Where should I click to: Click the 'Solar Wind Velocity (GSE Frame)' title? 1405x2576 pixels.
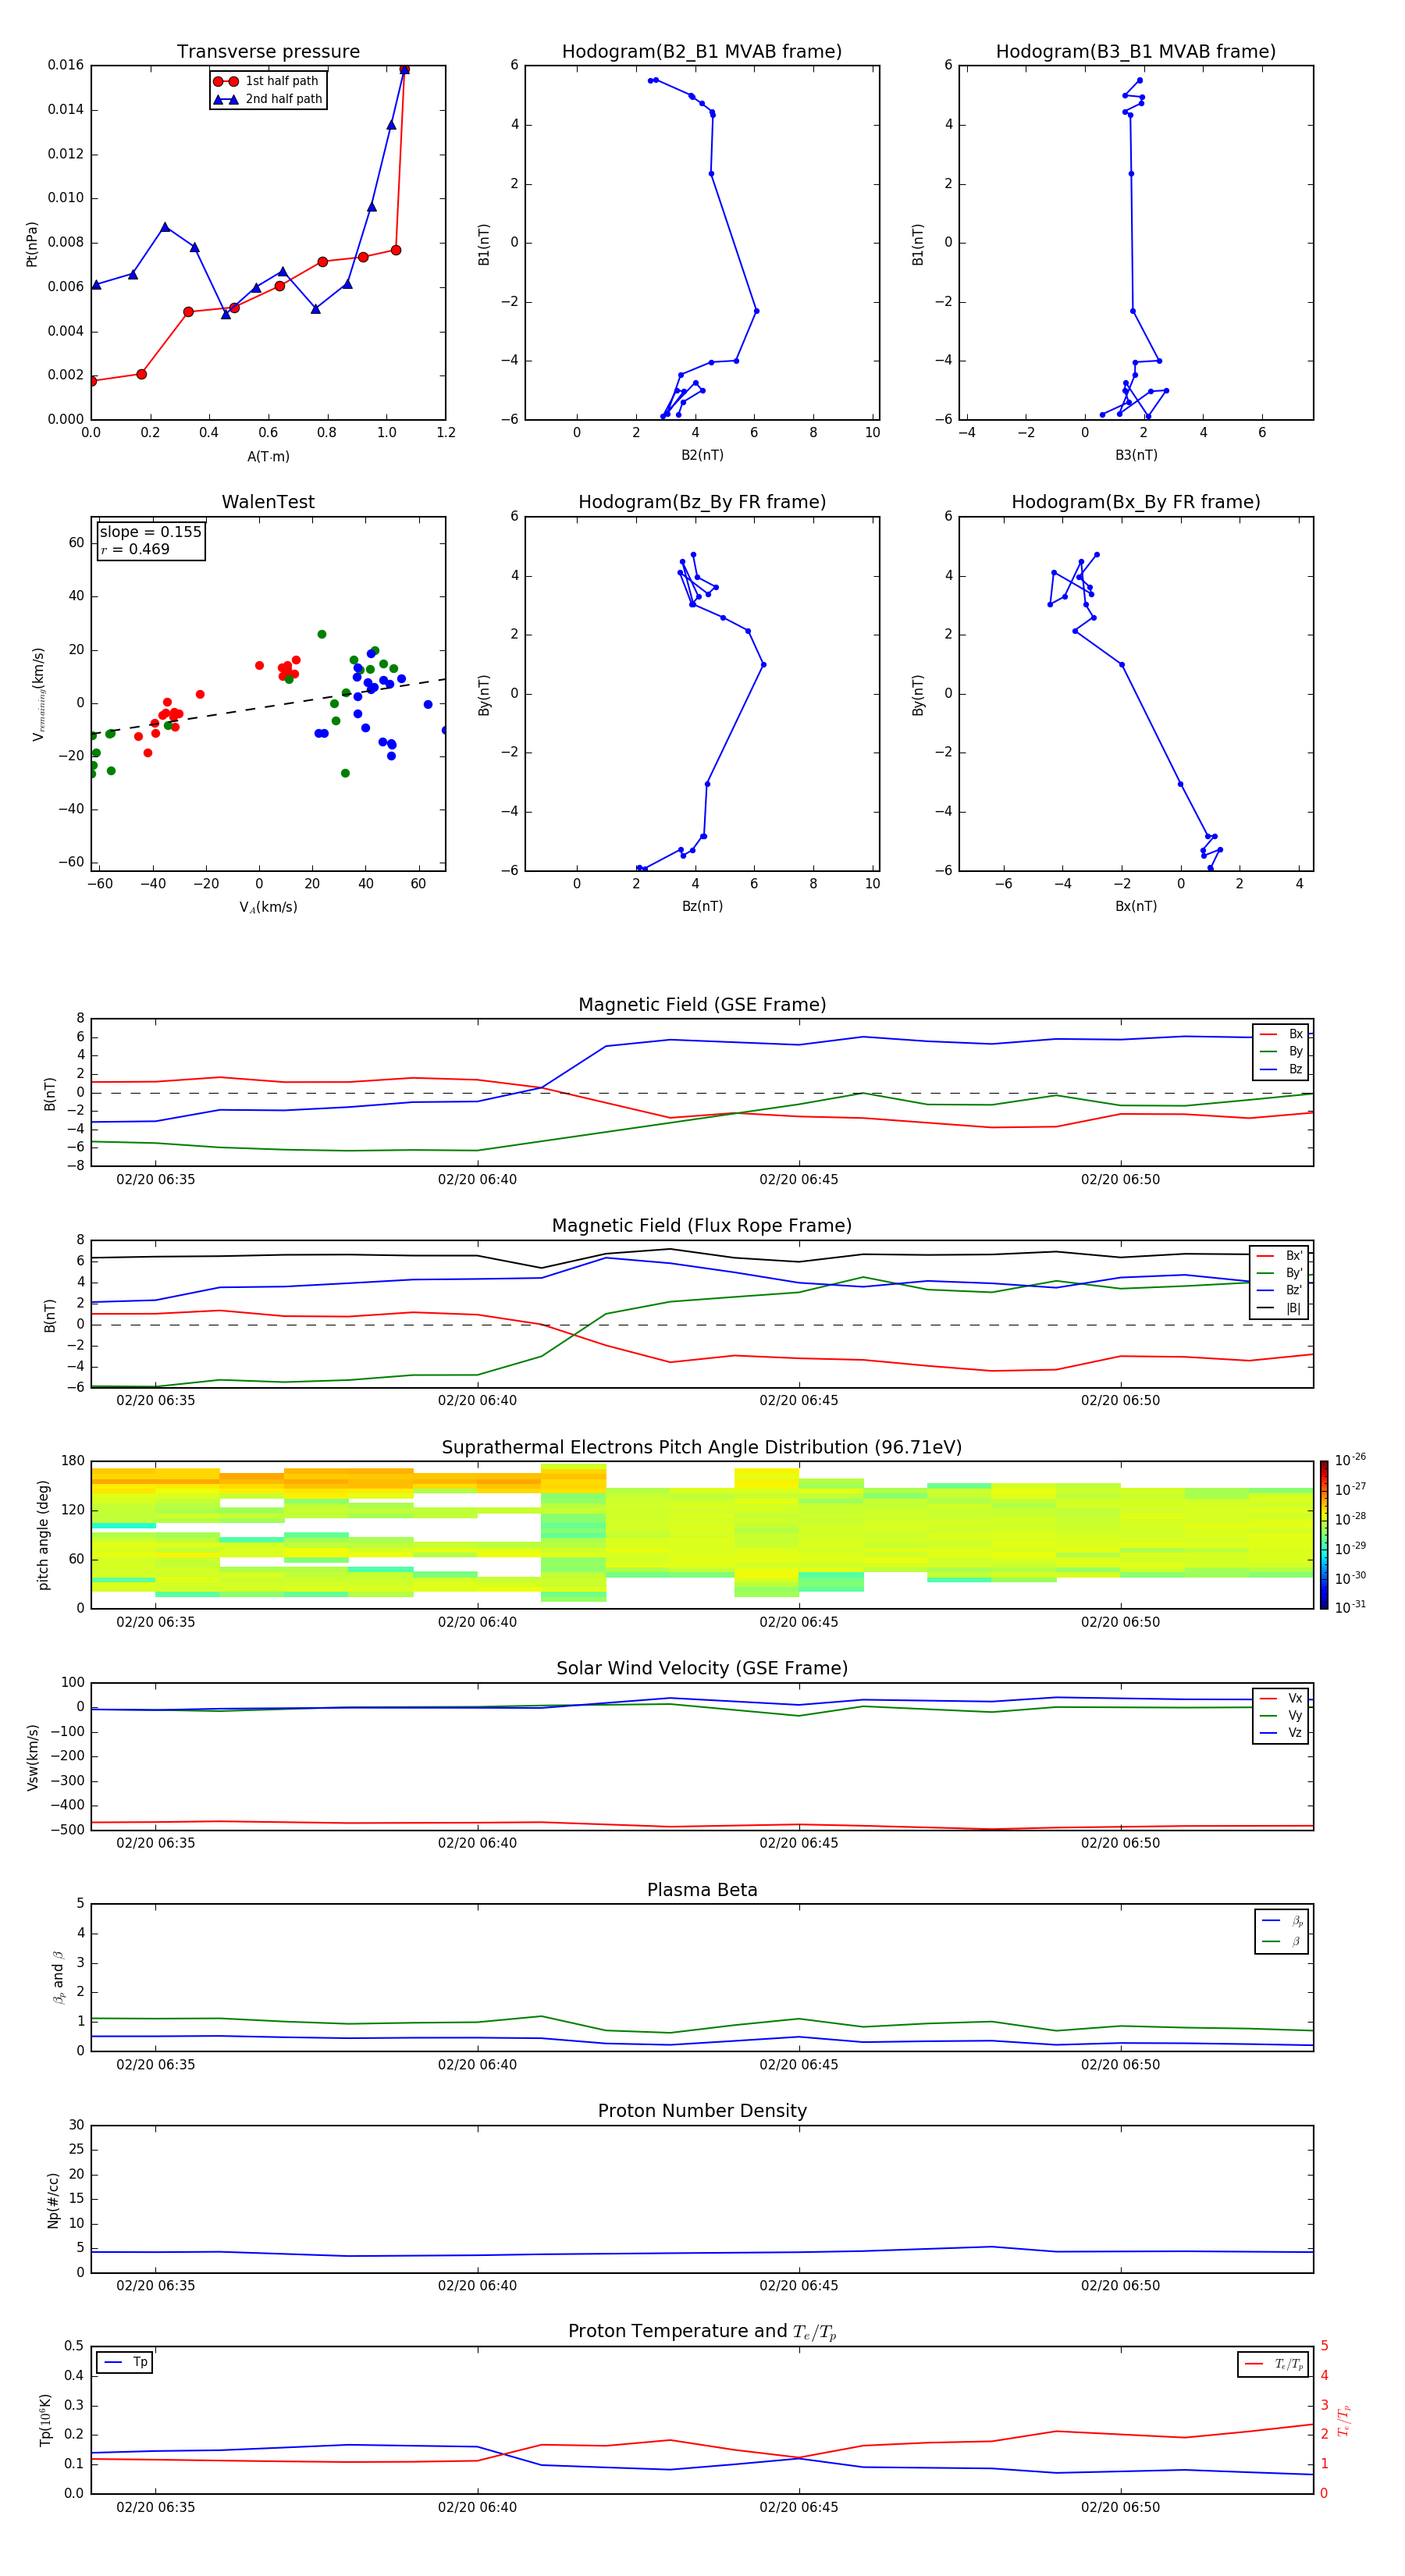[702, 1668]
